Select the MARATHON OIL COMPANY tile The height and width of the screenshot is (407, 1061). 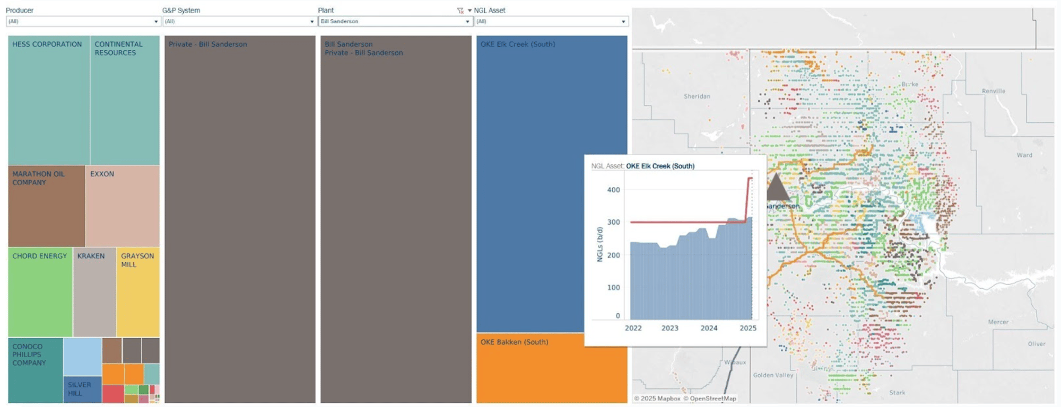47,206
